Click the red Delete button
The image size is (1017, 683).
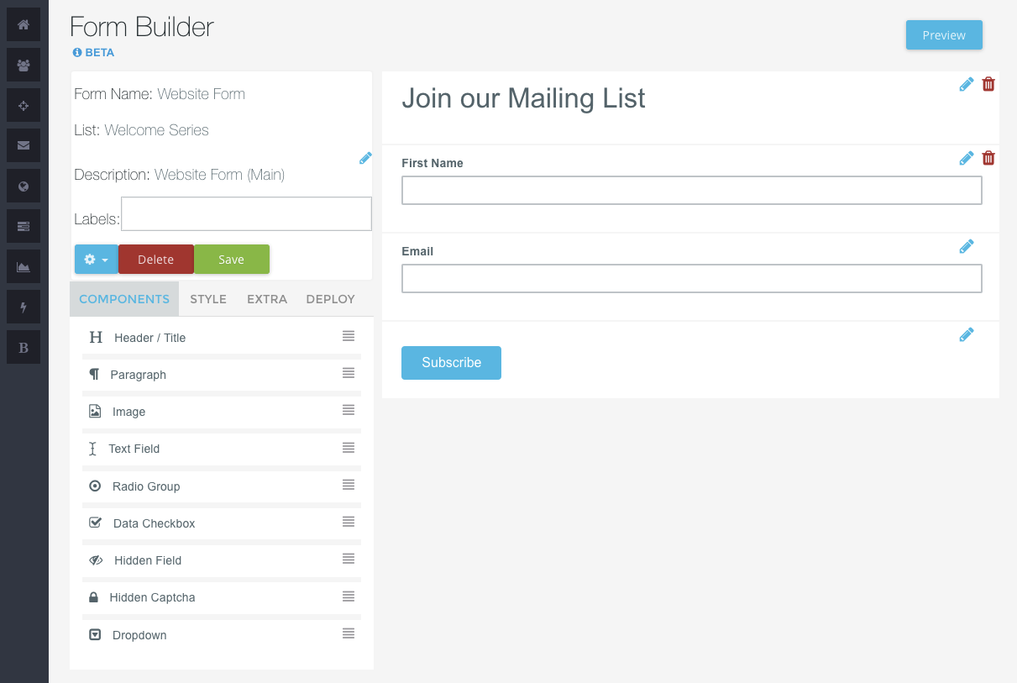coord(155,260)
